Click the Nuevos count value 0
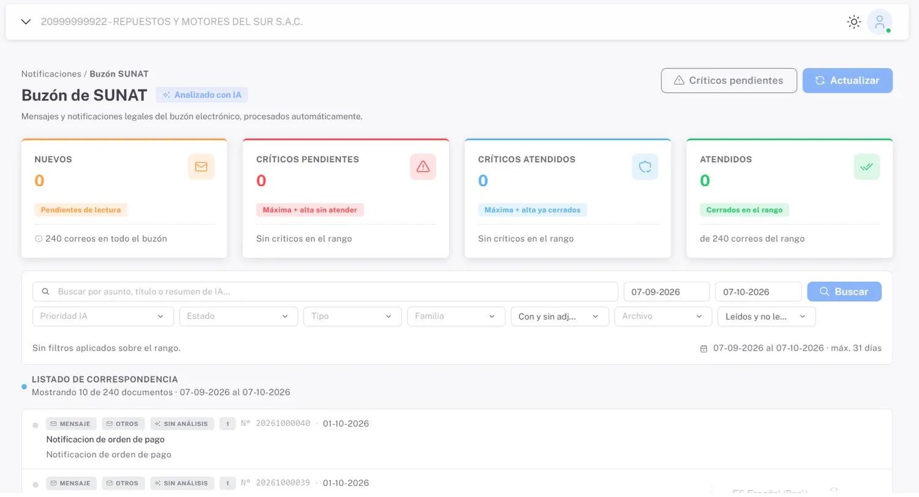This screenshot has width=919, height=497. 39,181
